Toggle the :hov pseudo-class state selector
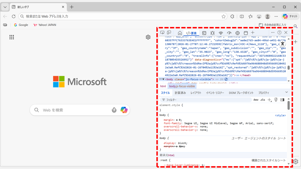 click(255, 100)
